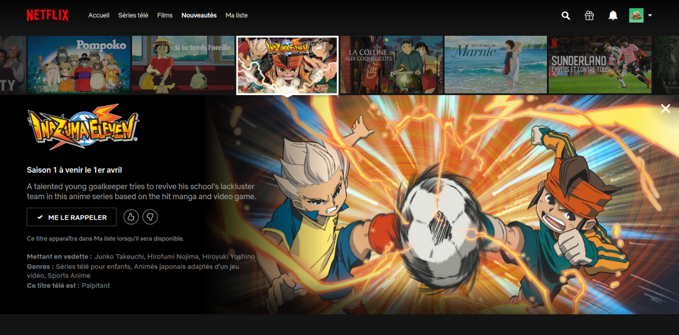Viewport: 679px width, 335px height.
Task: Rate Inazuma Eleven thumbs down
Action: (150, 217)
